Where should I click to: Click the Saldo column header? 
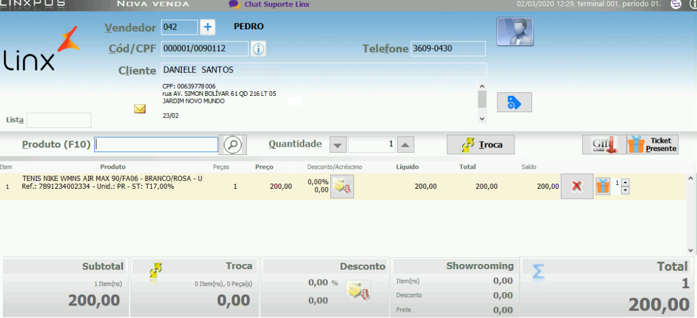pos(529,167)
